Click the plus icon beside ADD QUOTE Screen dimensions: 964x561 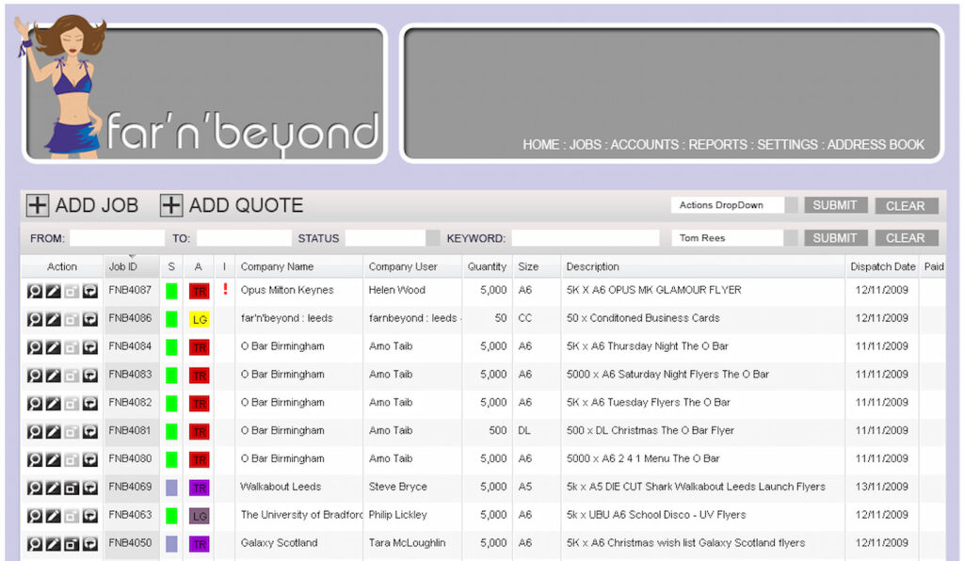(x=171, y=205)
